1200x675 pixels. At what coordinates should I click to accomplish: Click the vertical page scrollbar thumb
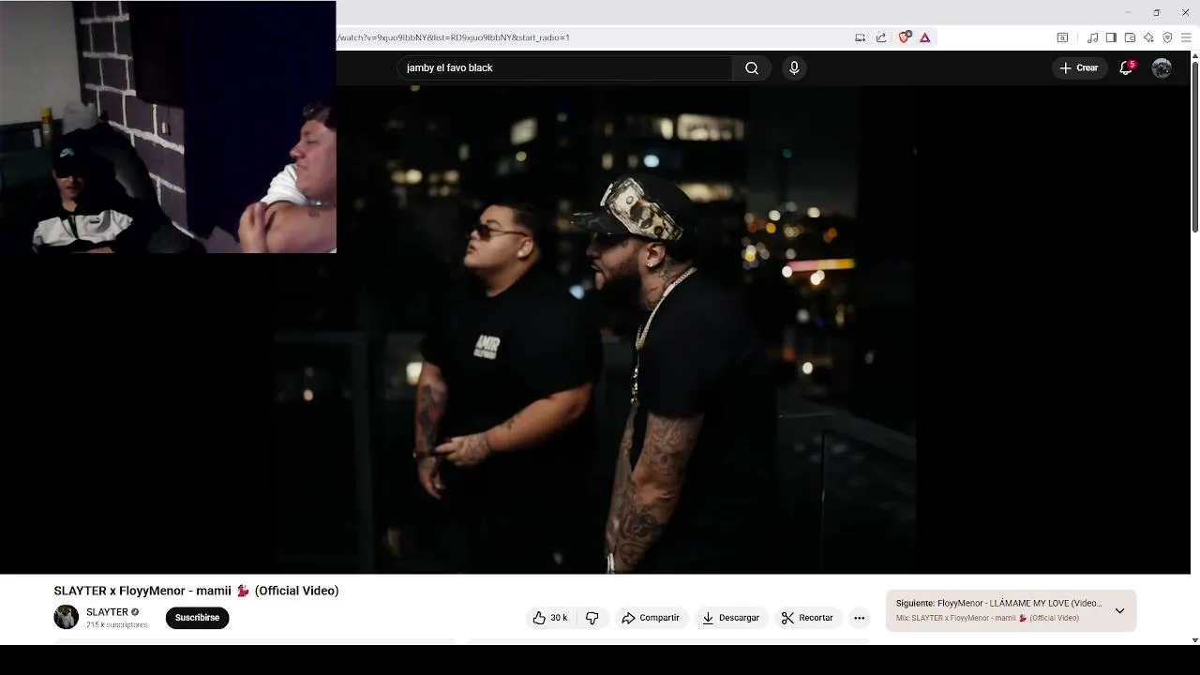coord(1194,147)
